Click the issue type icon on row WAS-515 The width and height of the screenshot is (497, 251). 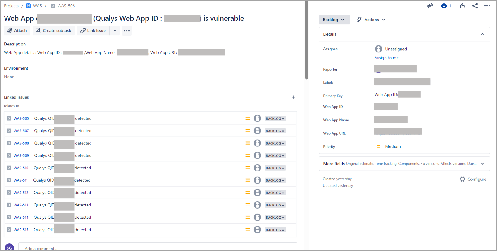click(9, 230)
